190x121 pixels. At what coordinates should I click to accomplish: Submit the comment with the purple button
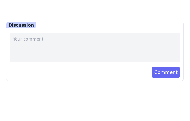(x=166, y=72)
